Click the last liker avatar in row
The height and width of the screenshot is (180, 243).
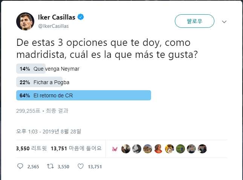click(x=202, y=149)
